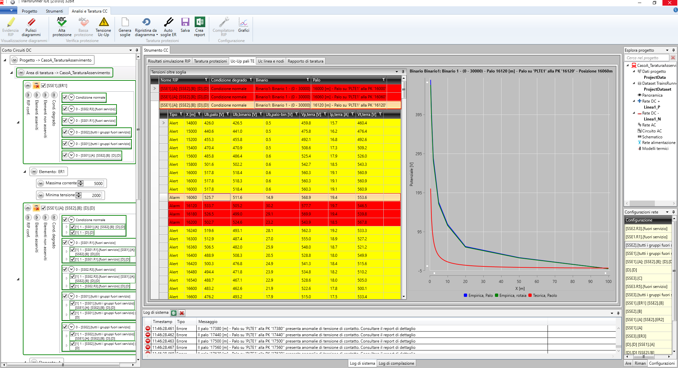678x368 pixels.
Task: Click Pulisci diagrammi eraser icon
Action: click(x=31, y=22)
